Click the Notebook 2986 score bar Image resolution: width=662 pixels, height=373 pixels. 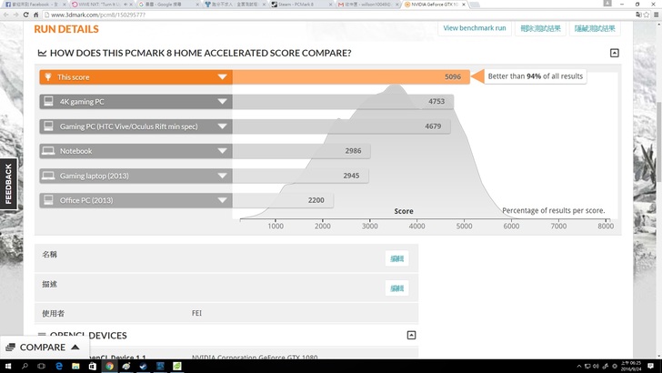click(x=302, y=151)
